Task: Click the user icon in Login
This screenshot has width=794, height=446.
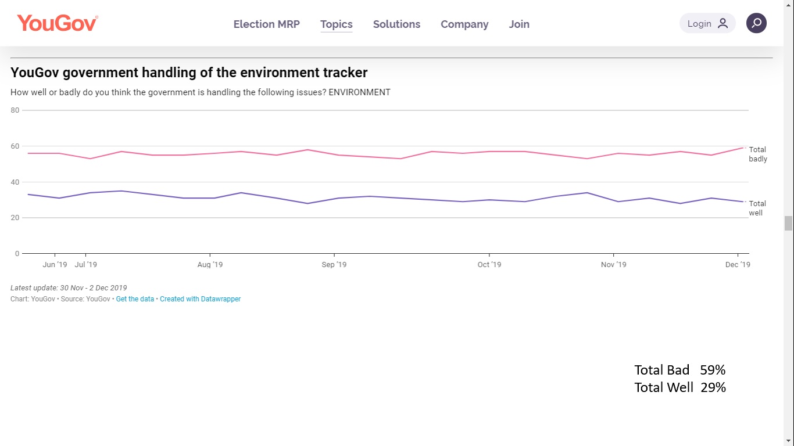Action: (723, 23)
